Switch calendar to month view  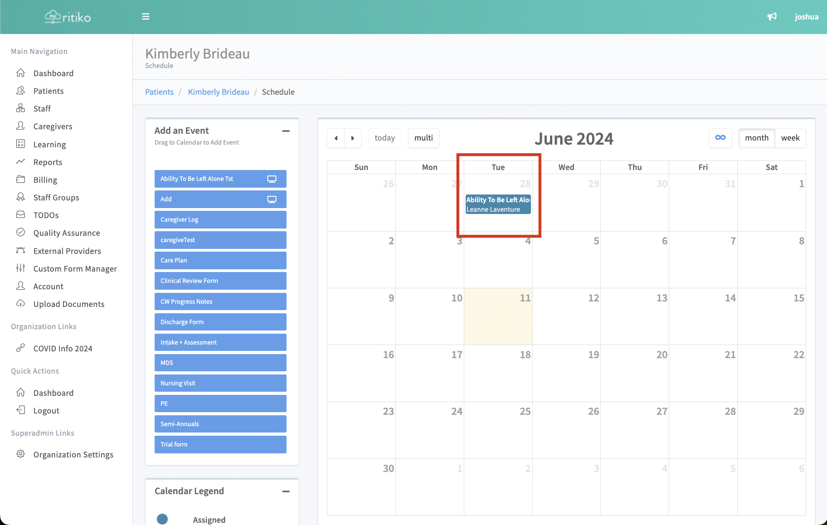756,138
